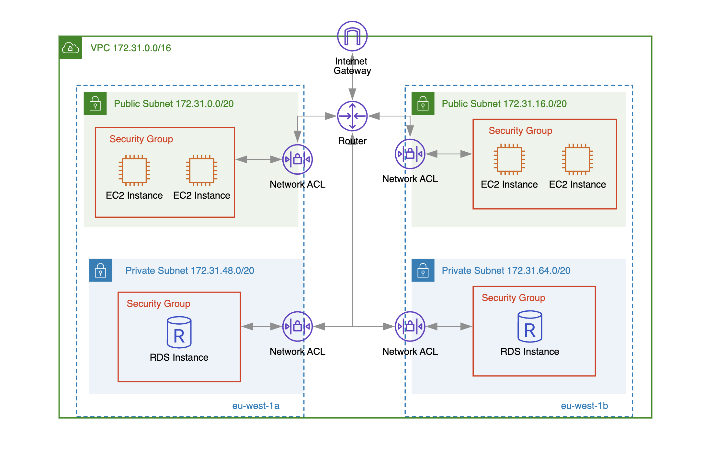This screenshot has height=453, width=726.
Task: Click the VPC cloud icon
Action: tap(70, 48)
